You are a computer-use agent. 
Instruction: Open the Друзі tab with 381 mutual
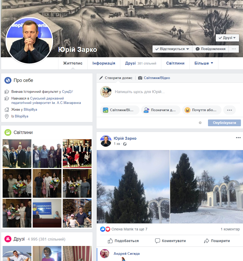(x=141, y=63)
